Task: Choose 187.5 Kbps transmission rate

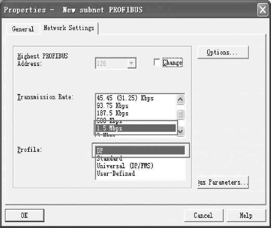Action: (136, 113)
